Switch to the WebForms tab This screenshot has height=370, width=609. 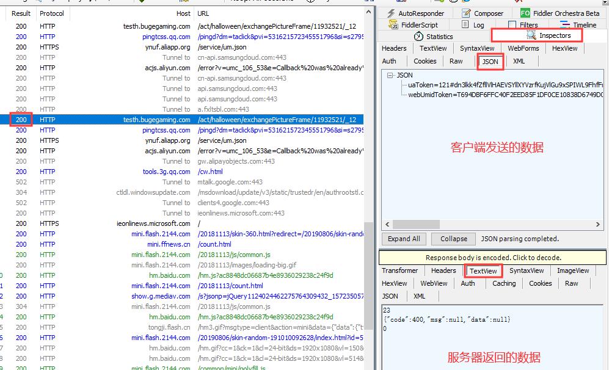point(523,48)
